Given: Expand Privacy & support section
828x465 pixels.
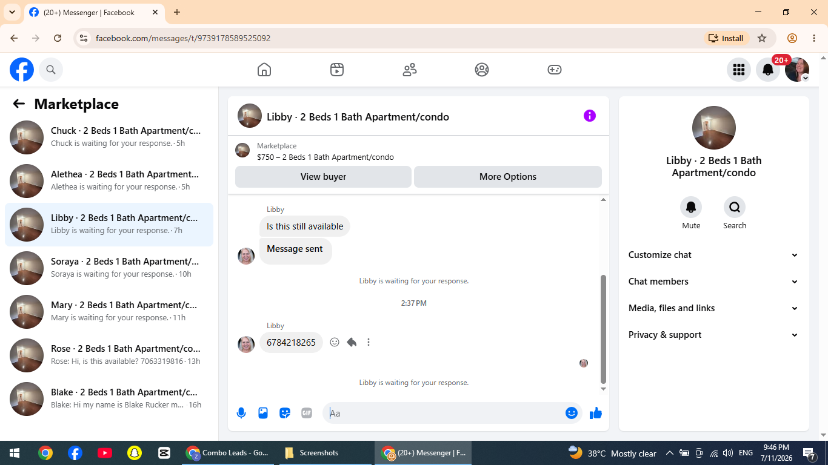Looking at the screenshot, I should click(x=714, y=335).
